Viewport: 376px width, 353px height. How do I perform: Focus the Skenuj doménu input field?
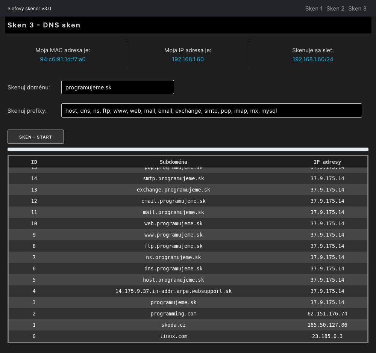tap(117, 87)
